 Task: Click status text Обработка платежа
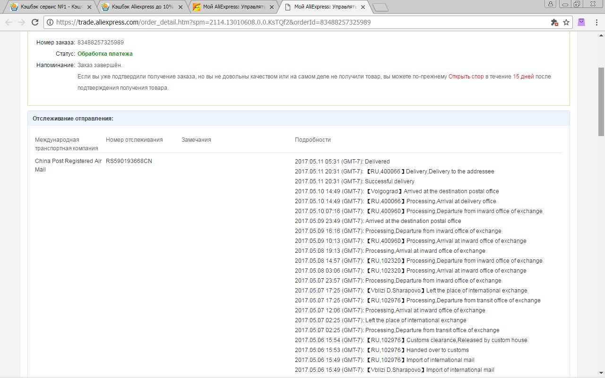(x=105, y=54)
